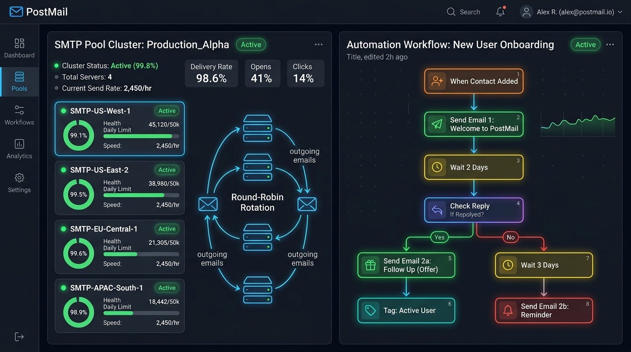The width and height of the screenshot is (631, 352).
Task: Click the "Total Servers: 4" line
Action: pos(83,77)
